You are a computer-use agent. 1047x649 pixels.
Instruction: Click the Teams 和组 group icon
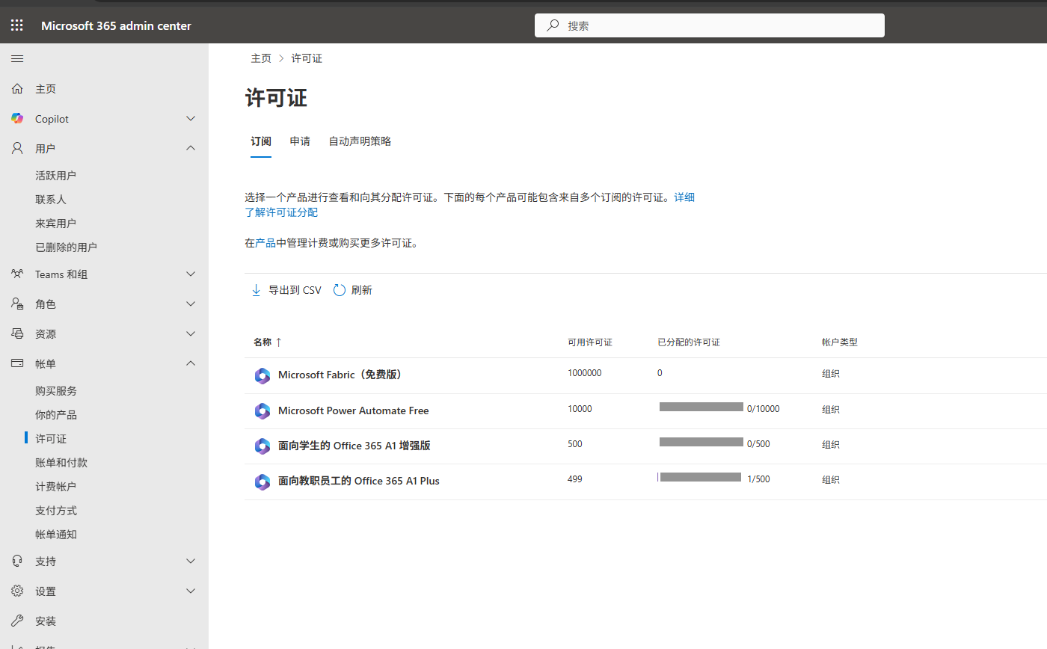click(x=17, y=274)
